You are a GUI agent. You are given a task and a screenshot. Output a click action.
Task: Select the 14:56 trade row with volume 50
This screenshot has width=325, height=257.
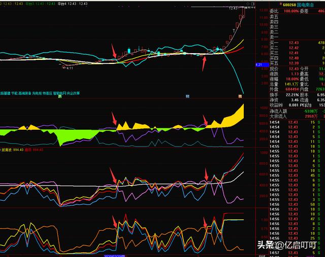(x=297, y=204)
